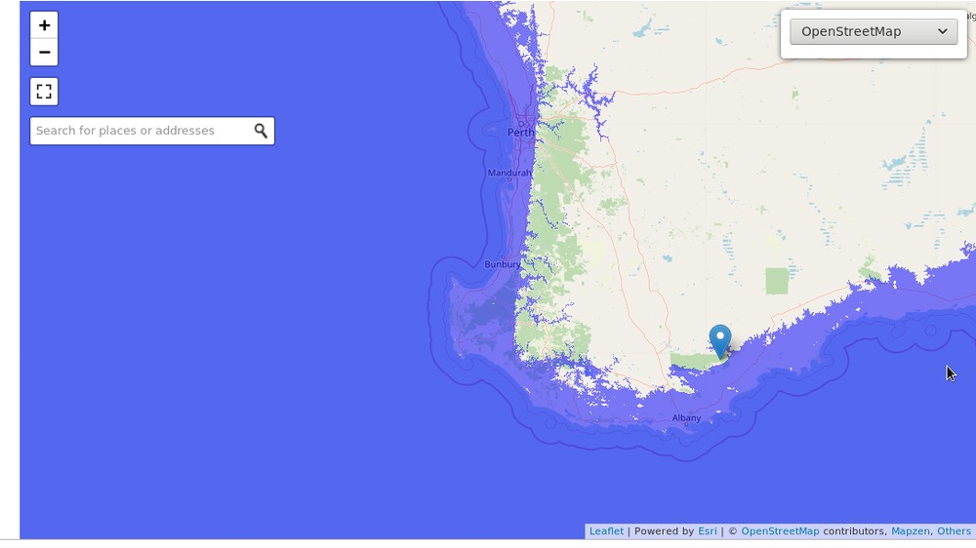Click the Albany label on map
Image resolution: width=976 pixels, height=548 pixels.
686,418
